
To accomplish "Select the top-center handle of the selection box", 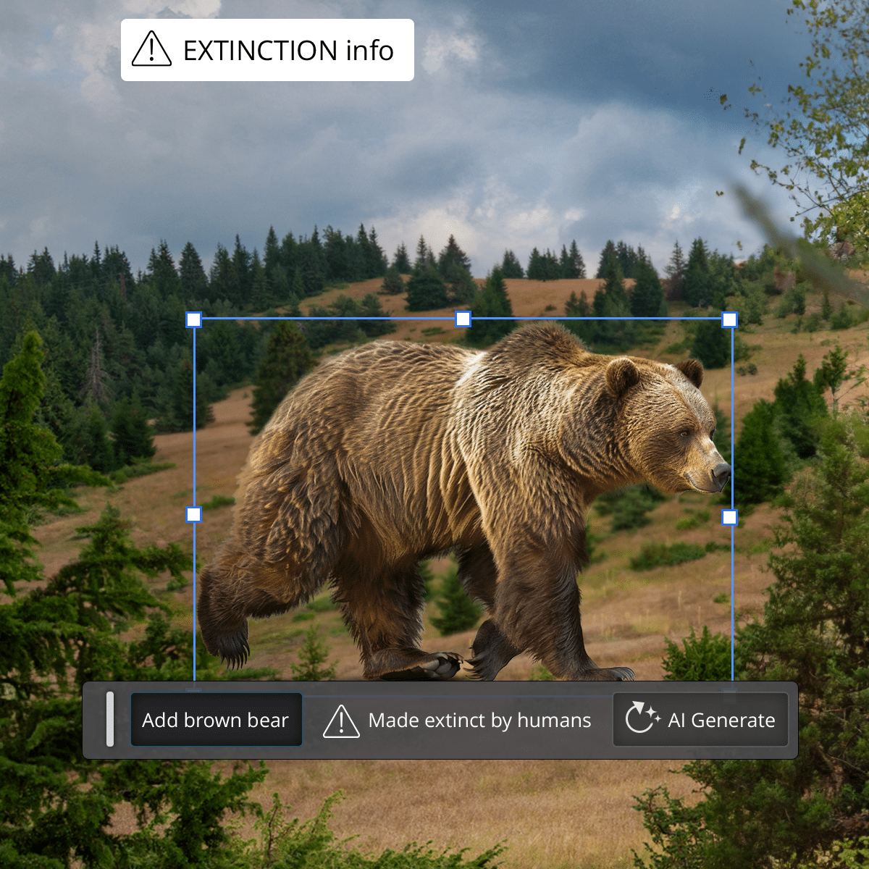I will [x=463, y=319].
